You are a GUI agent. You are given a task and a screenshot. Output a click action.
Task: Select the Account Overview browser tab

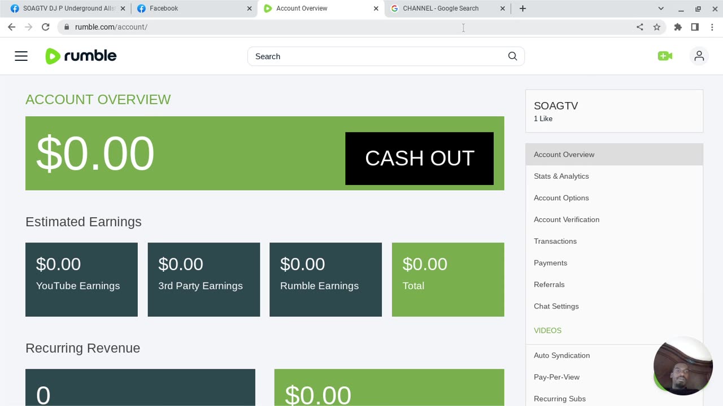[x=321, y=8]
